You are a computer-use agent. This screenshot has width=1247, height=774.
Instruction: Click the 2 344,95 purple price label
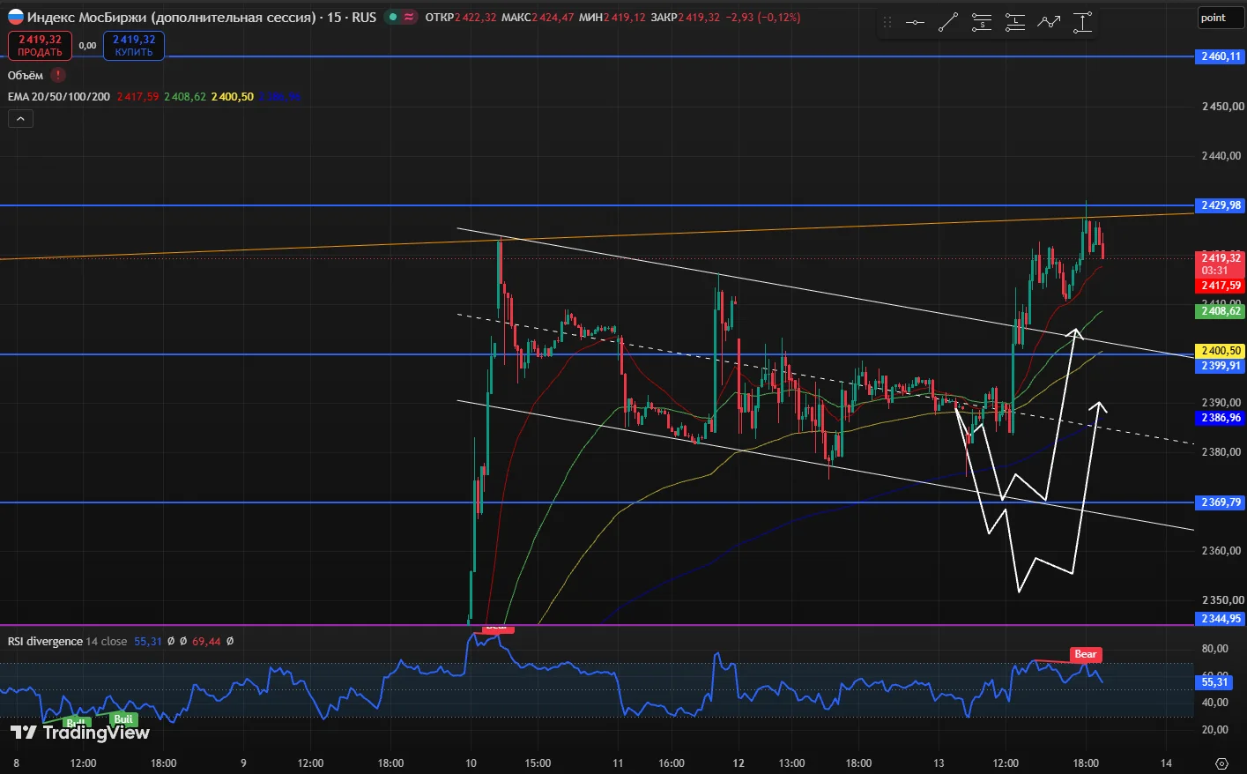[x=1220, y=619]
